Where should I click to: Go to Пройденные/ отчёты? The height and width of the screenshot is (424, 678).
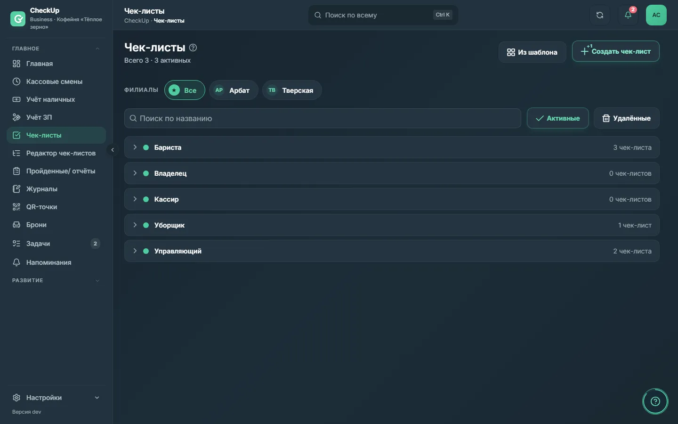(56, 171)
